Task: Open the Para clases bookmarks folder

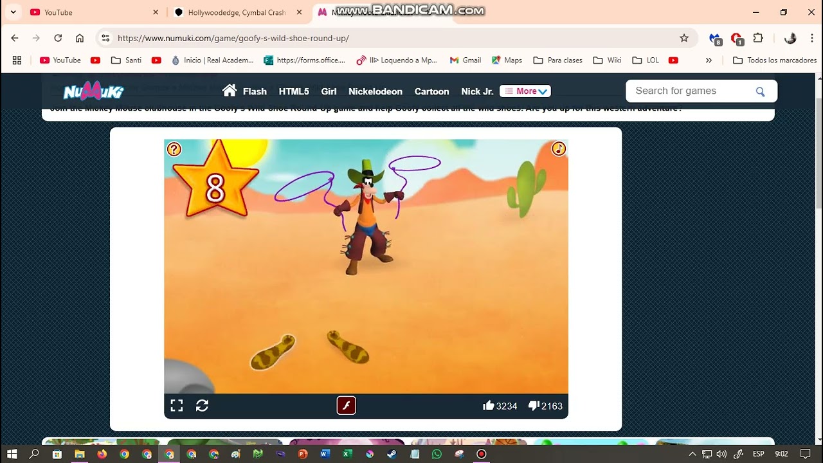Action: (558, 60)
